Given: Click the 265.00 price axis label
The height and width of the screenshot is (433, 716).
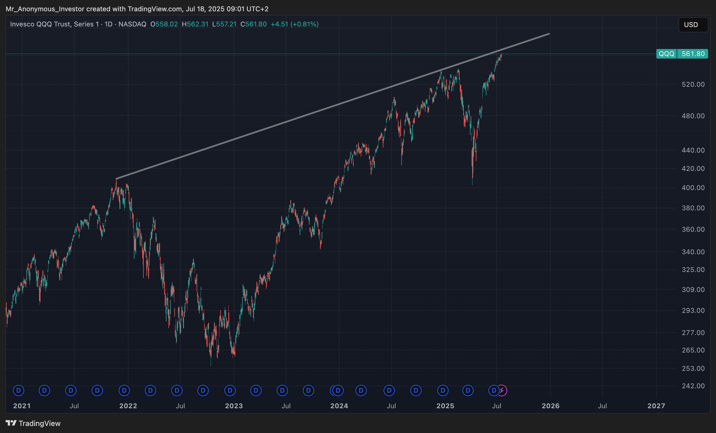Looking at the screenshot, I should (693, 350).
